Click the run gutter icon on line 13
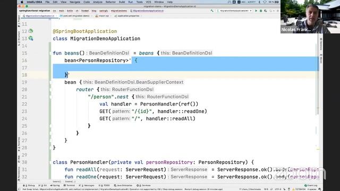This screenshot has width=340, height=191. (31, 38)
